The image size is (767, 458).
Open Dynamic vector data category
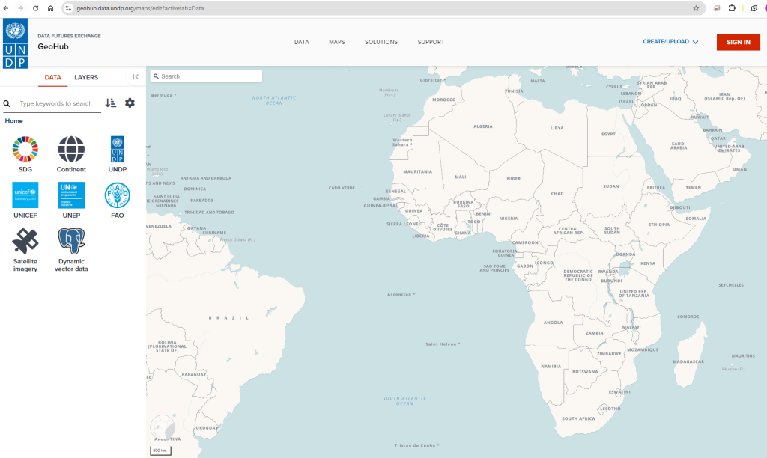71,242
